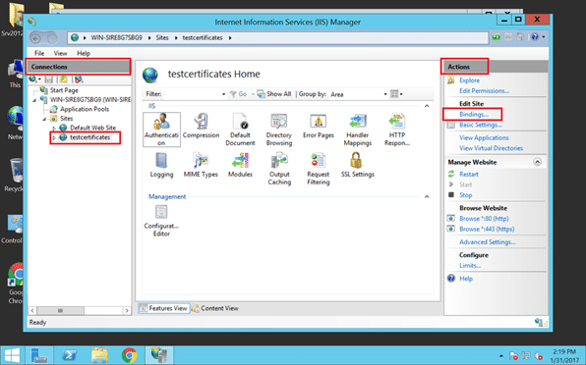
Task: Open the Default Document feature
Action: coord(240,130)
